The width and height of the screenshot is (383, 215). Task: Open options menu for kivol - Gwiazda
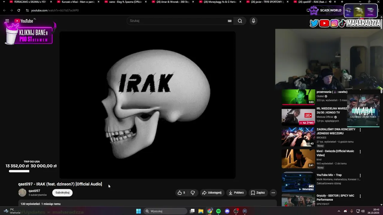tap(360, 152)
